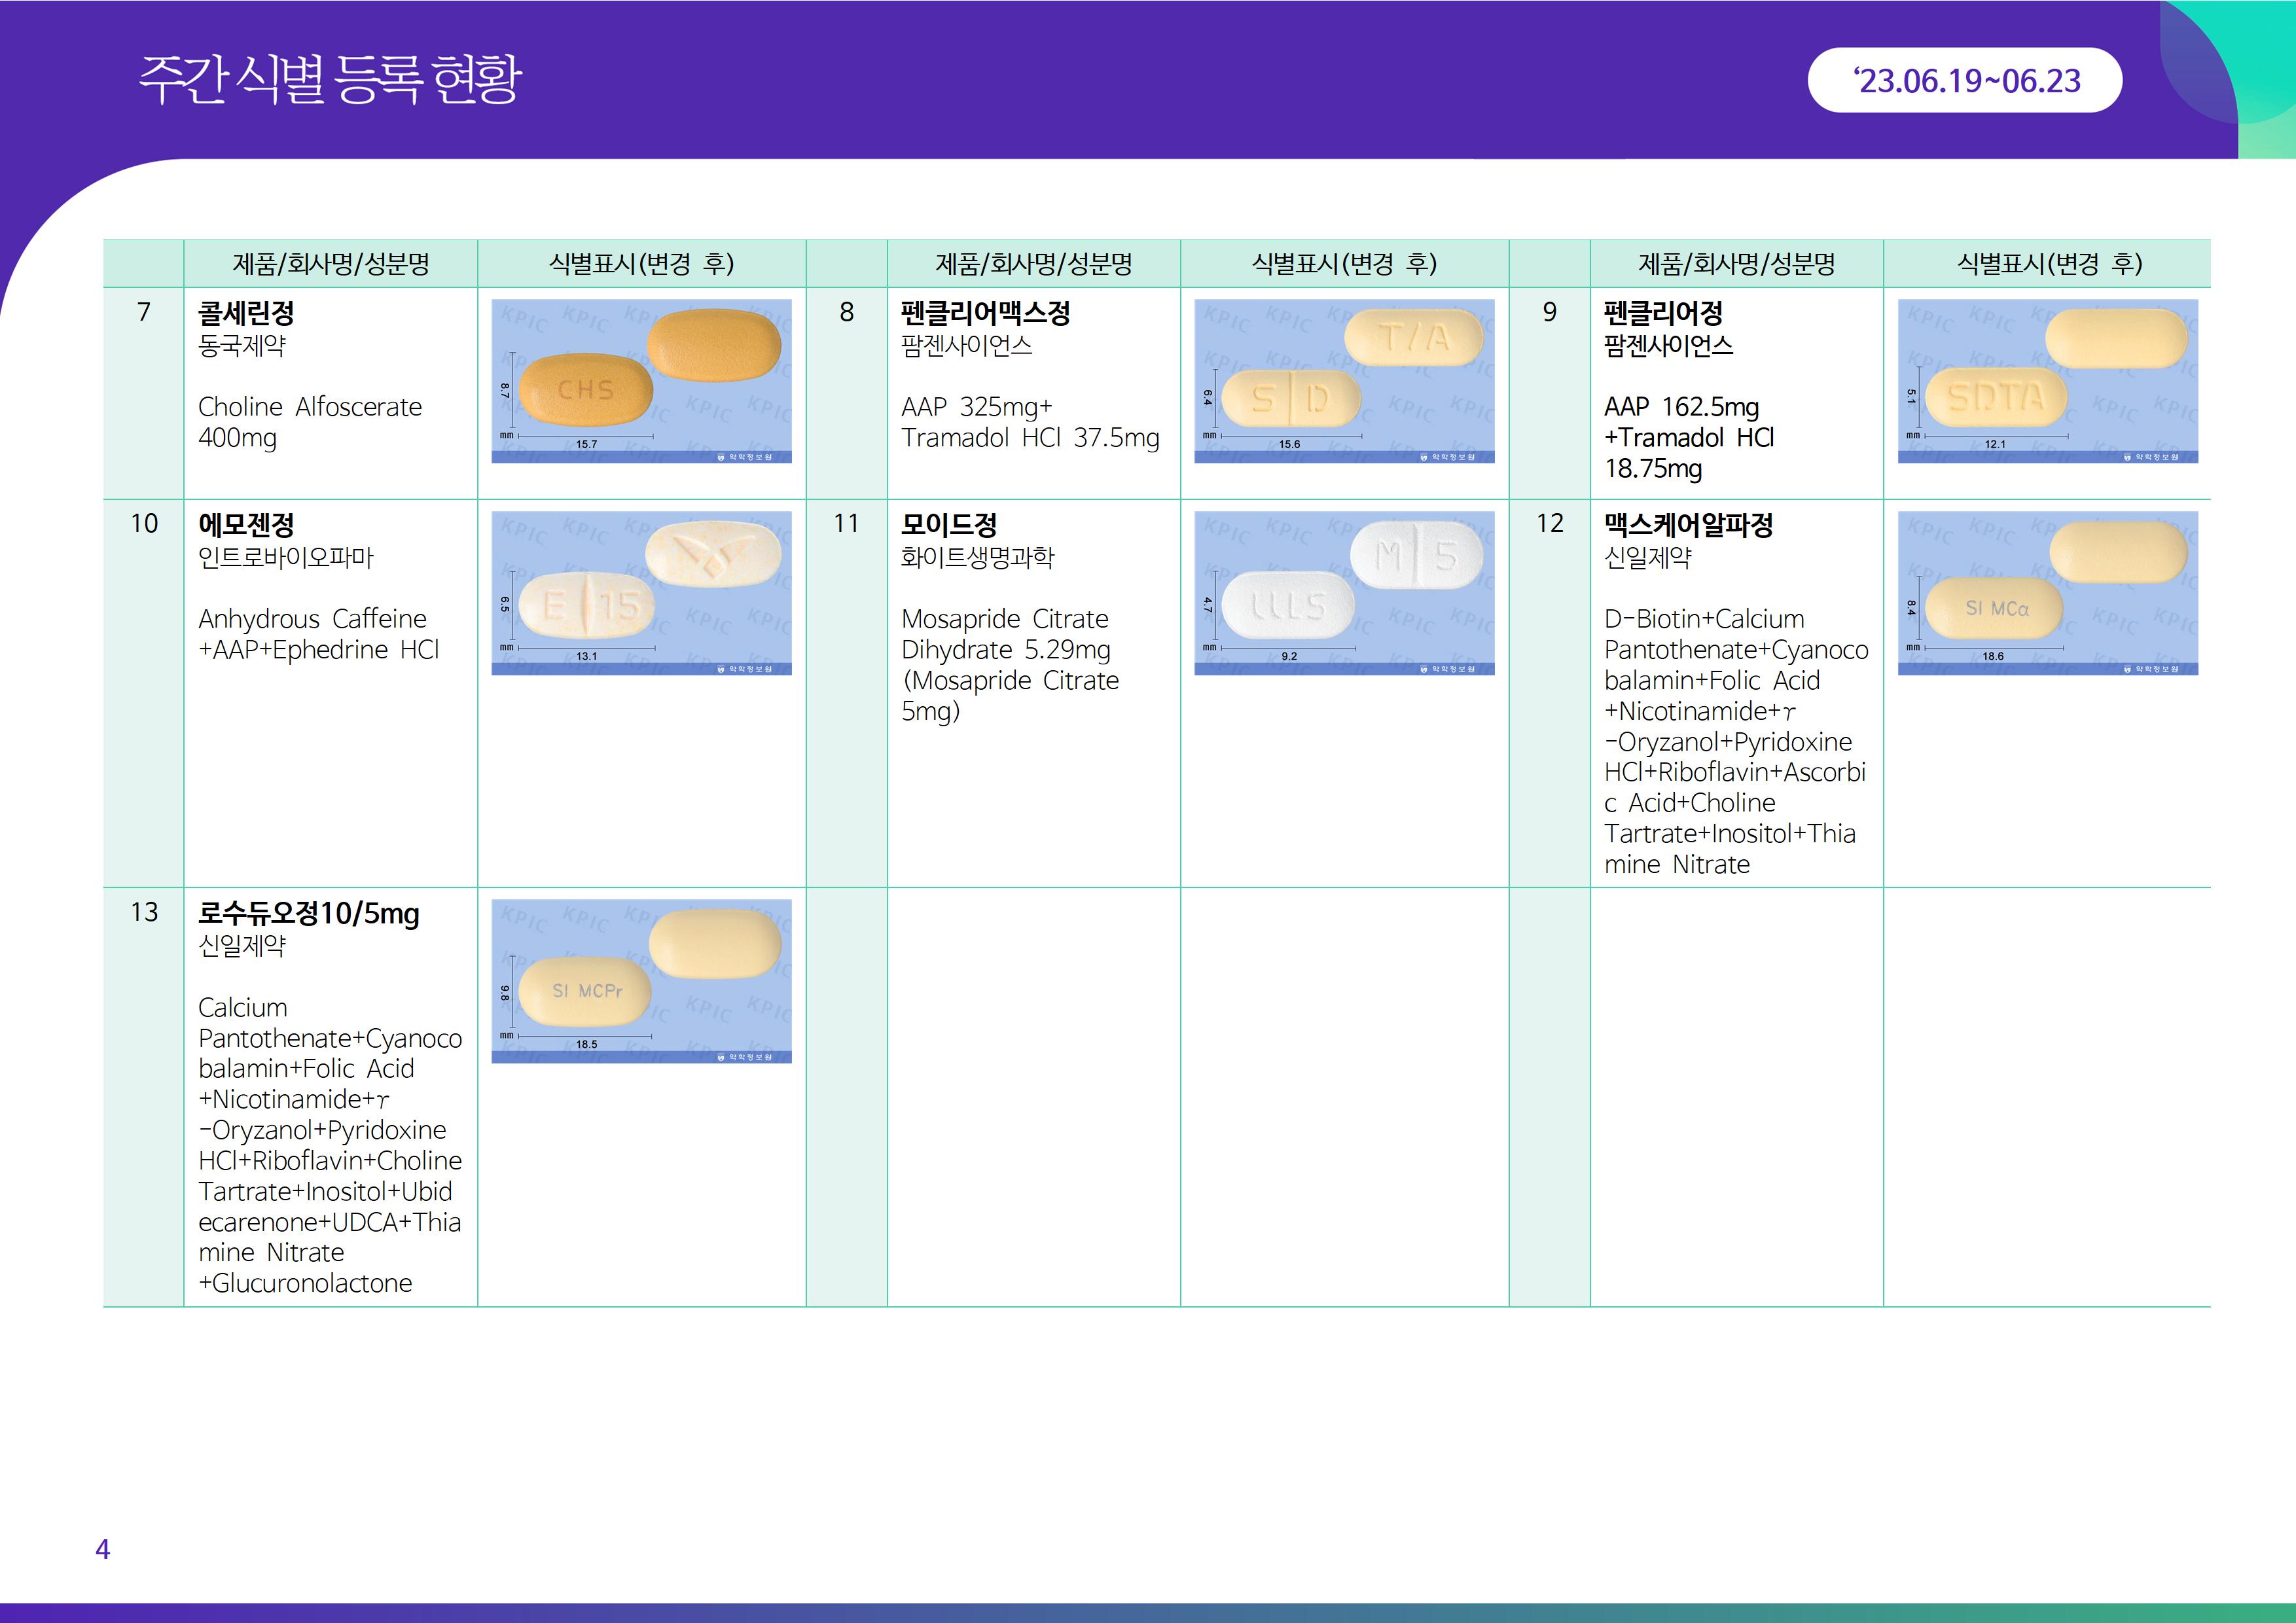Viewport: 2296px width, 1623px height.
Task: Click the product name 펜클리어맥스정
Action: [x=985, y=314]
